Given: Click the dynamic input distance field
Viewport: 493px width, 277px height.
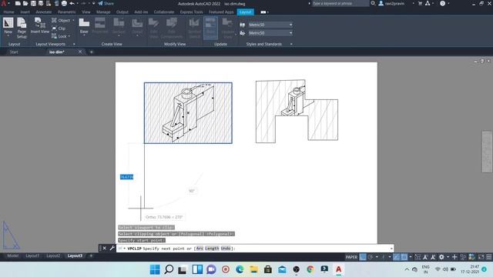Looking at the screenshot, I should coord(126,177).
